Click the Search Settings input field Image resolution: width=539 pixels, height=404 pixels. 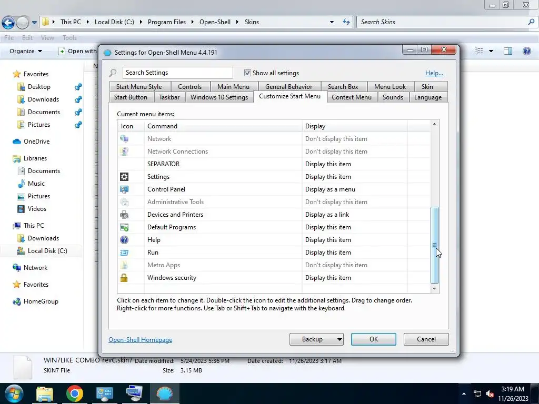(x=178, y=73)
